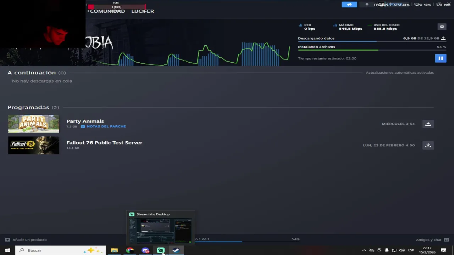Click the 'Programadas (2)' section heading

(33, 107)
